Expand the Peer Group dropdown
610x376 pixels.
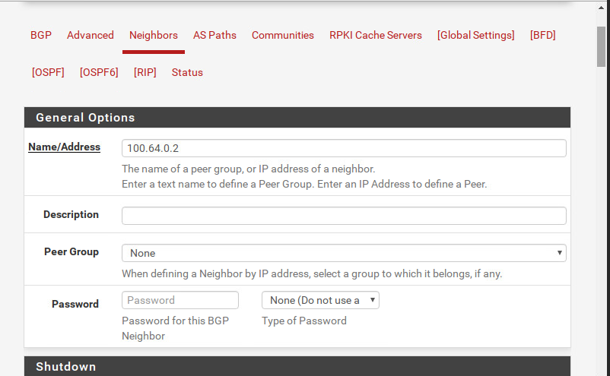point(344,253)
